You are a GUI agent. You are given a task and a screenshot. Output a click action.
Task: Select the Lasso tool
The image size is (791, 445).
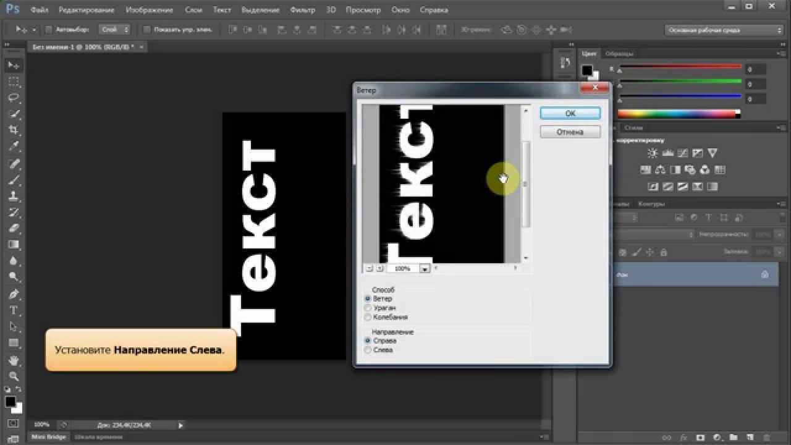14,98
